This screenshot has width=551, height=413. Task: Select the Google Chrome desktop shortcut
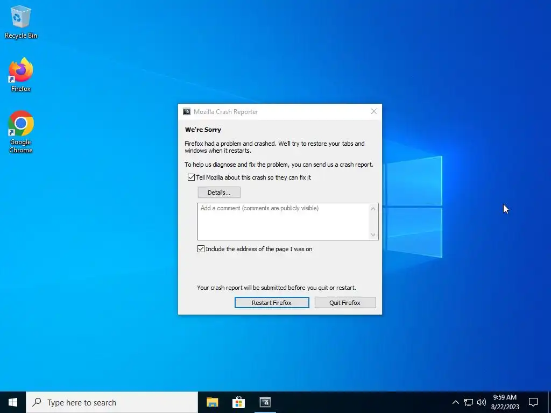click(x=21, y=132)
